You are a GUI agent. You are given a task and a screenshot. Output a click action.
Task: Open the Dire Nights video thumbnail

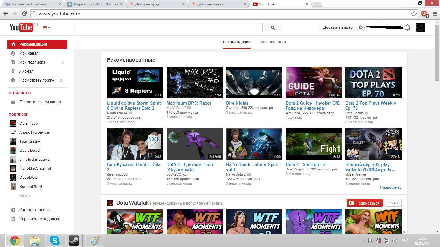[x=254, y=82]
